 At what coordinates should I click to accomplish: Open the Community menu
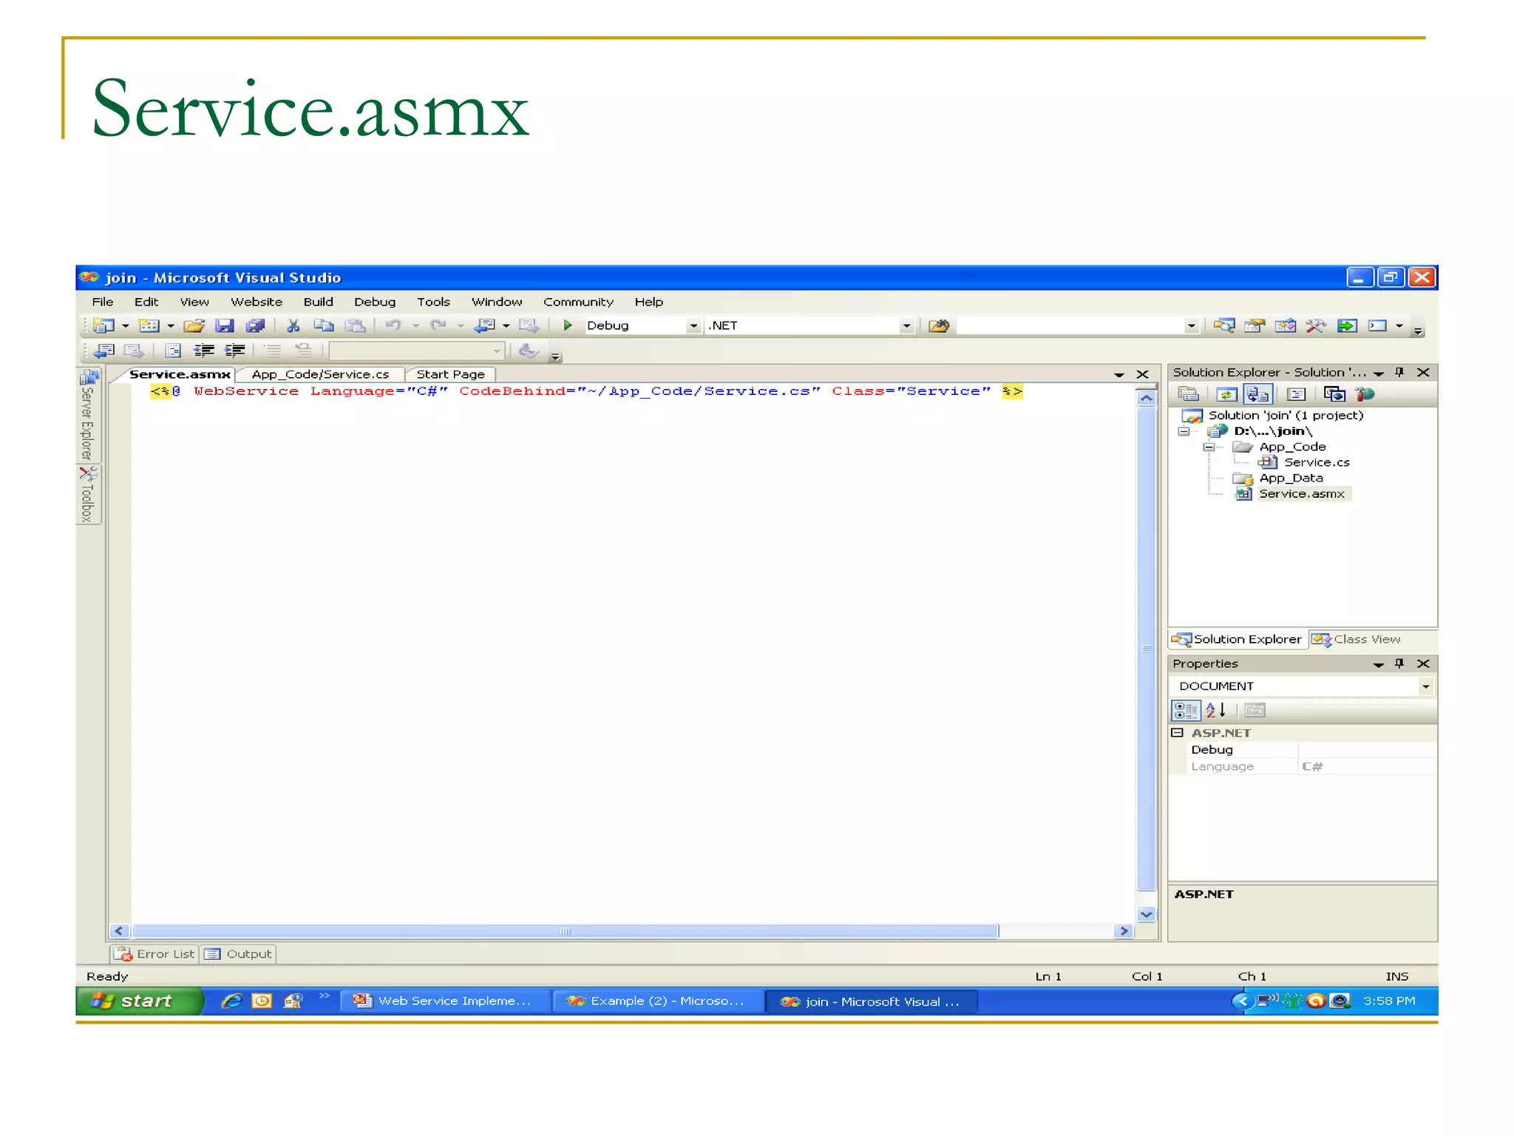(578, 302)
